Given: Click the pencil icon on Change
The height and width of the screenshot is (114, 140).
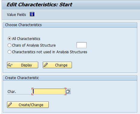Looking at the screenshot, I should tap(45, 65).
